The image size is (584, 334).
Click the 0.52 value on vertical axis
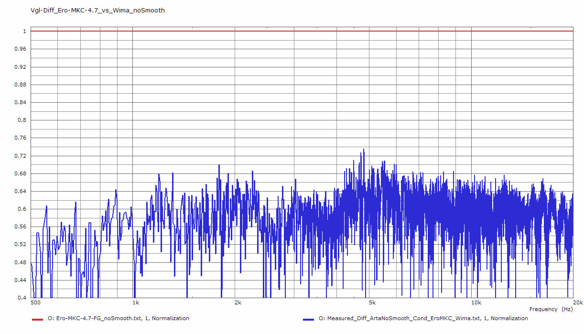pos(20,245)
